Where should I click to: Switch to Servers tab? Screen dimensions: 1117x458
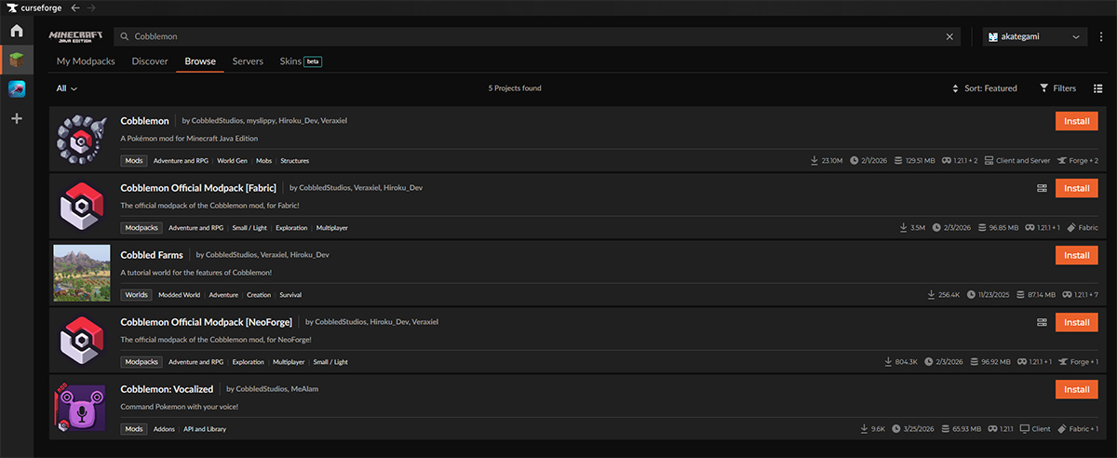248,61
